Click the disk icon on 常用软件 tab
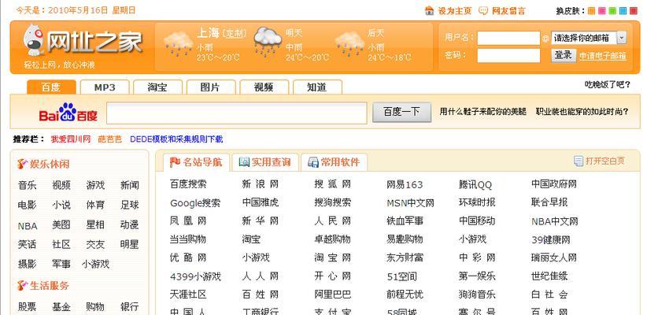Viewport: 647px width, 315px height. (313, 162)
